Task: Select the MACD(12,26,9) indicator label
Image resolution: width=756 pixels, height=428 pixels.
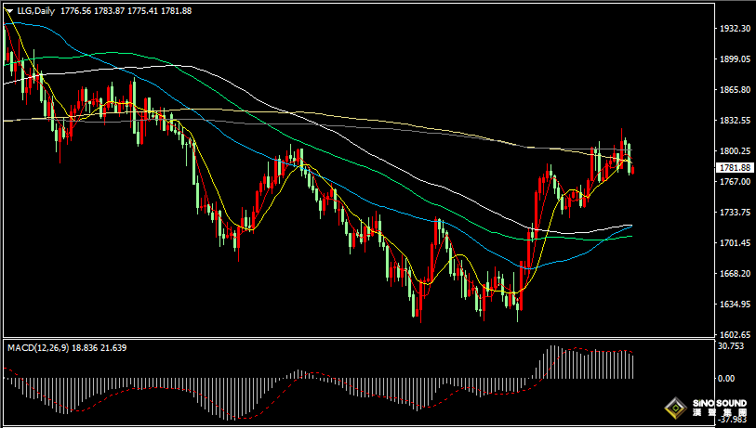Action: pyautogui.click(x=37, y=347)
